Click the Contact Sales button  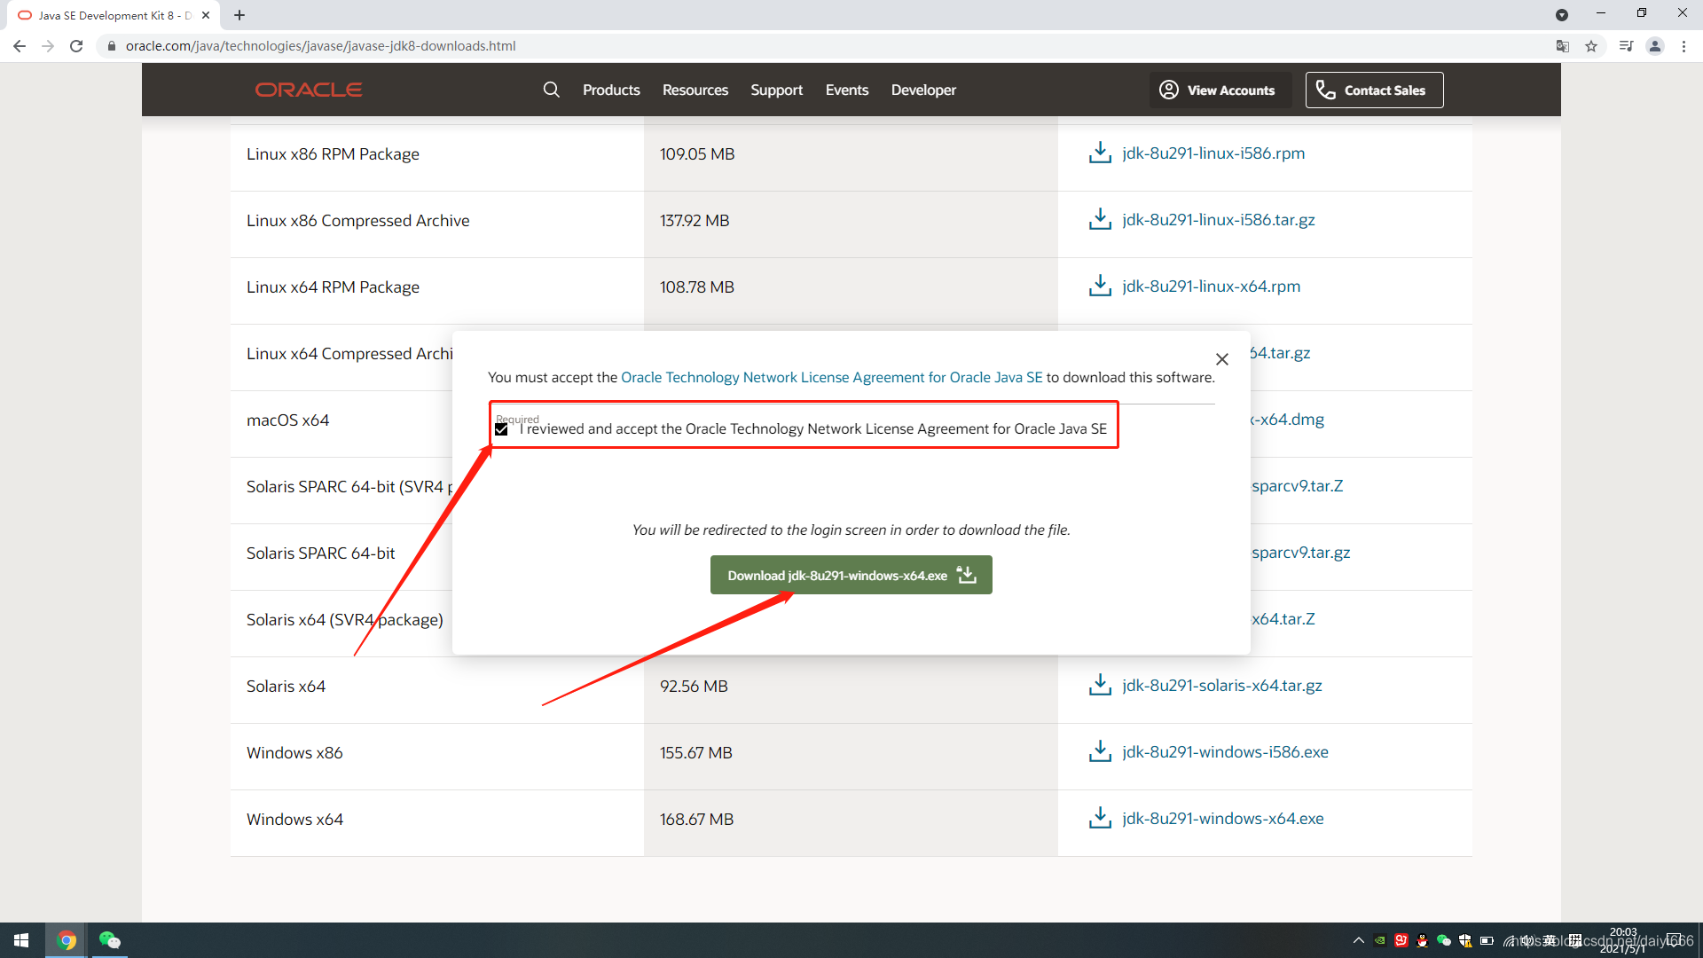(x=1374, y=90)
